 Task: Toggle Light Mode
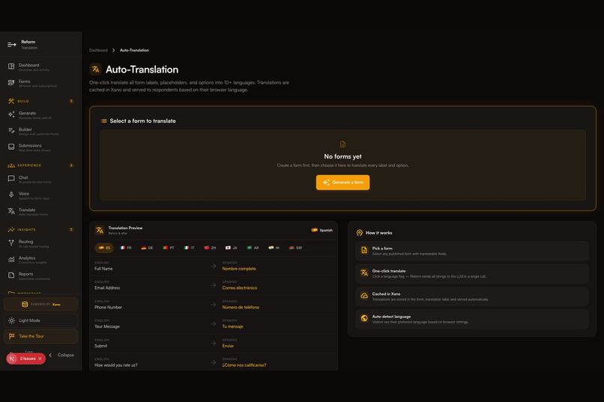coord(40,320)
